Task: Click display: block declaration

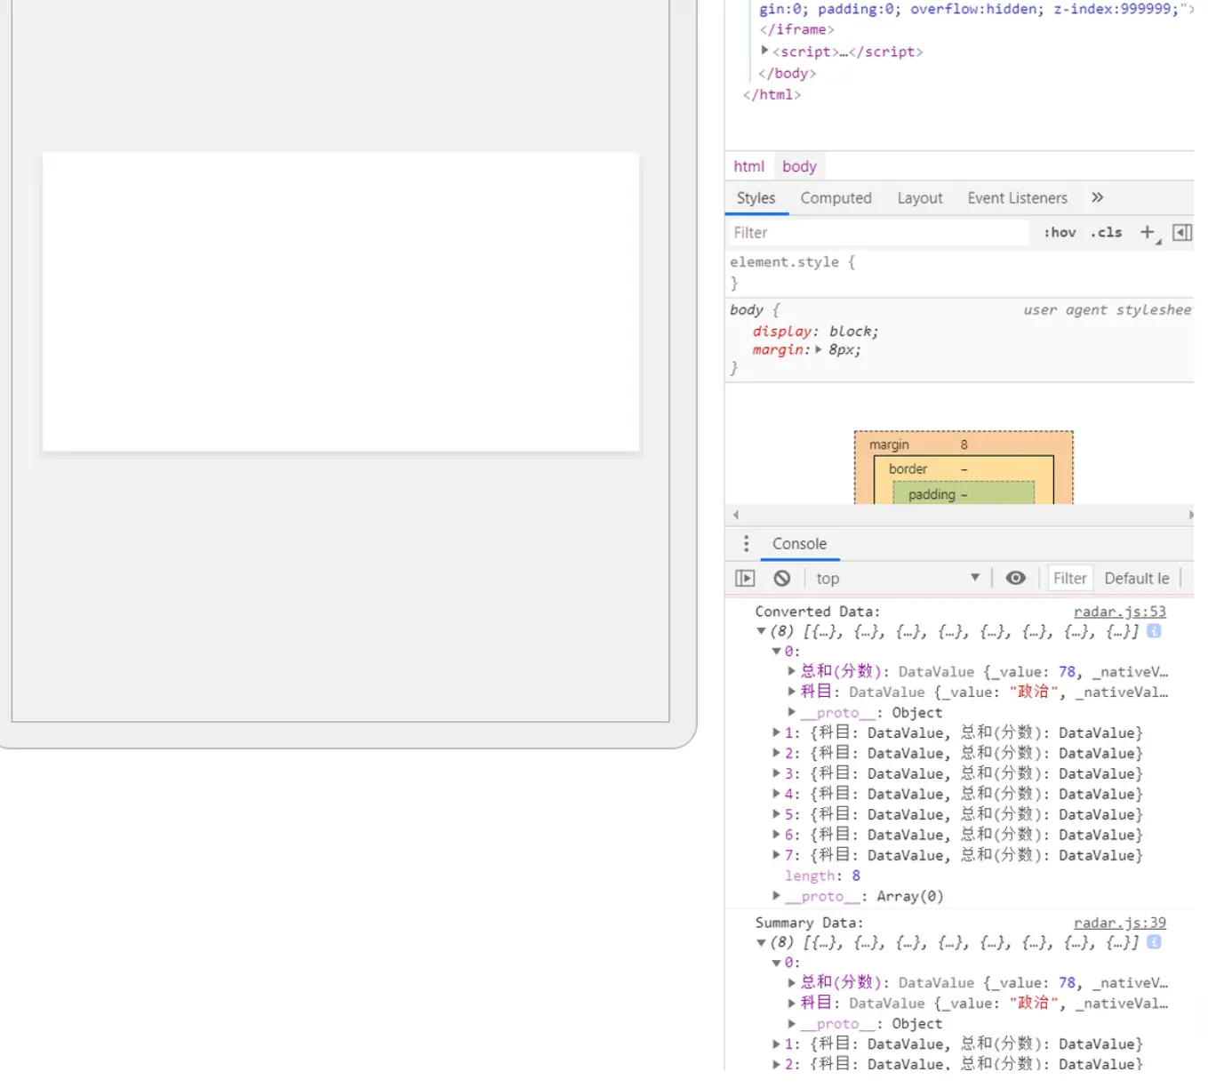Action: (815, 331)
